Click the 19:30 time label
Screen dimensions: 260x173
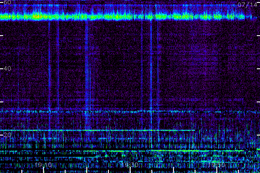[130, 165]
